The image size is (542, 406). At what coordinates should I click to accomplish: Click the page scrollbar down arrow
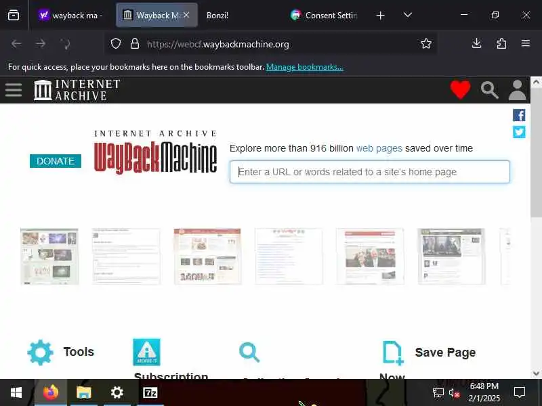pyautogui.click(x=536, y=374)
